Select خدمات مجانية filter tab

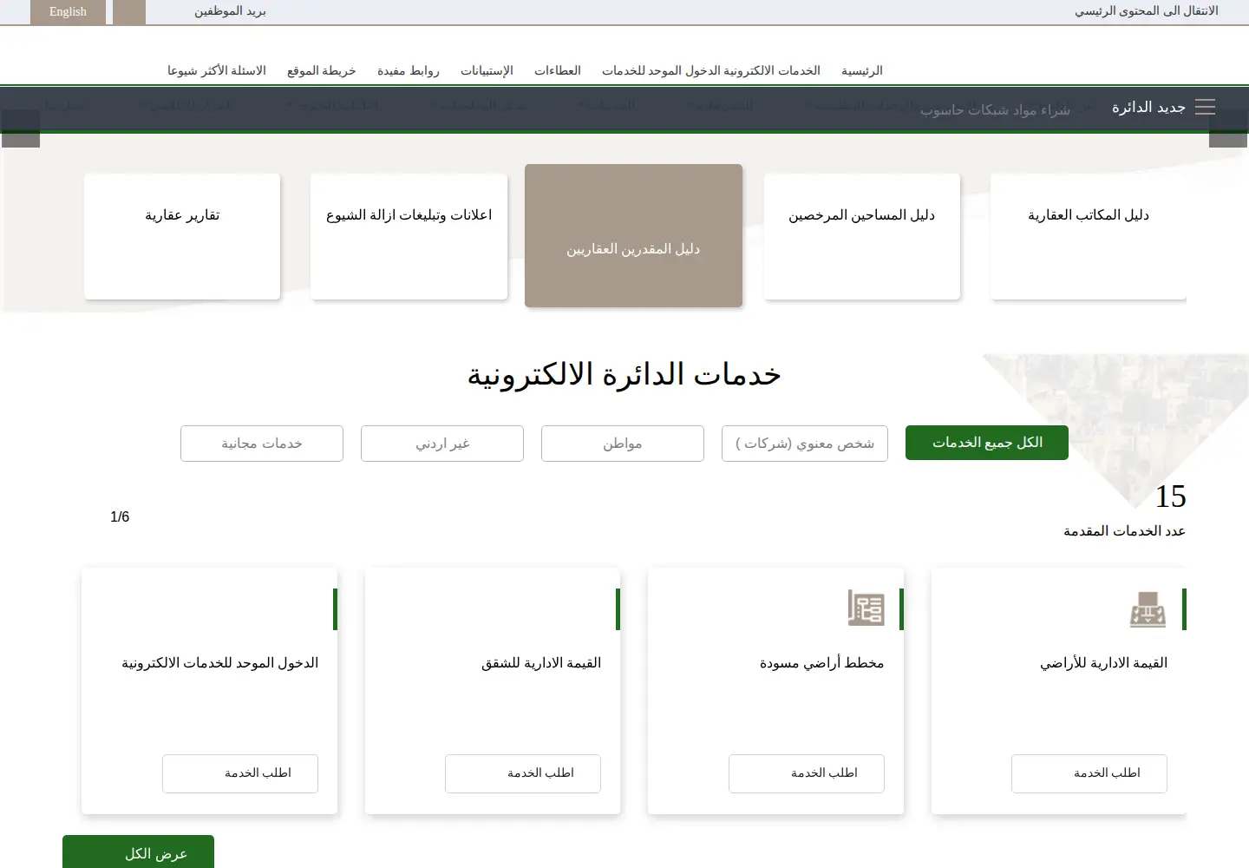click(x=262, y=444)
